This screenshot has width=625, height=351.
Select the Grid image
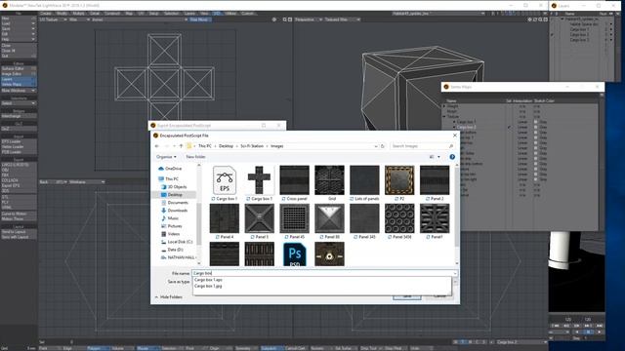[x=329, y=183]
